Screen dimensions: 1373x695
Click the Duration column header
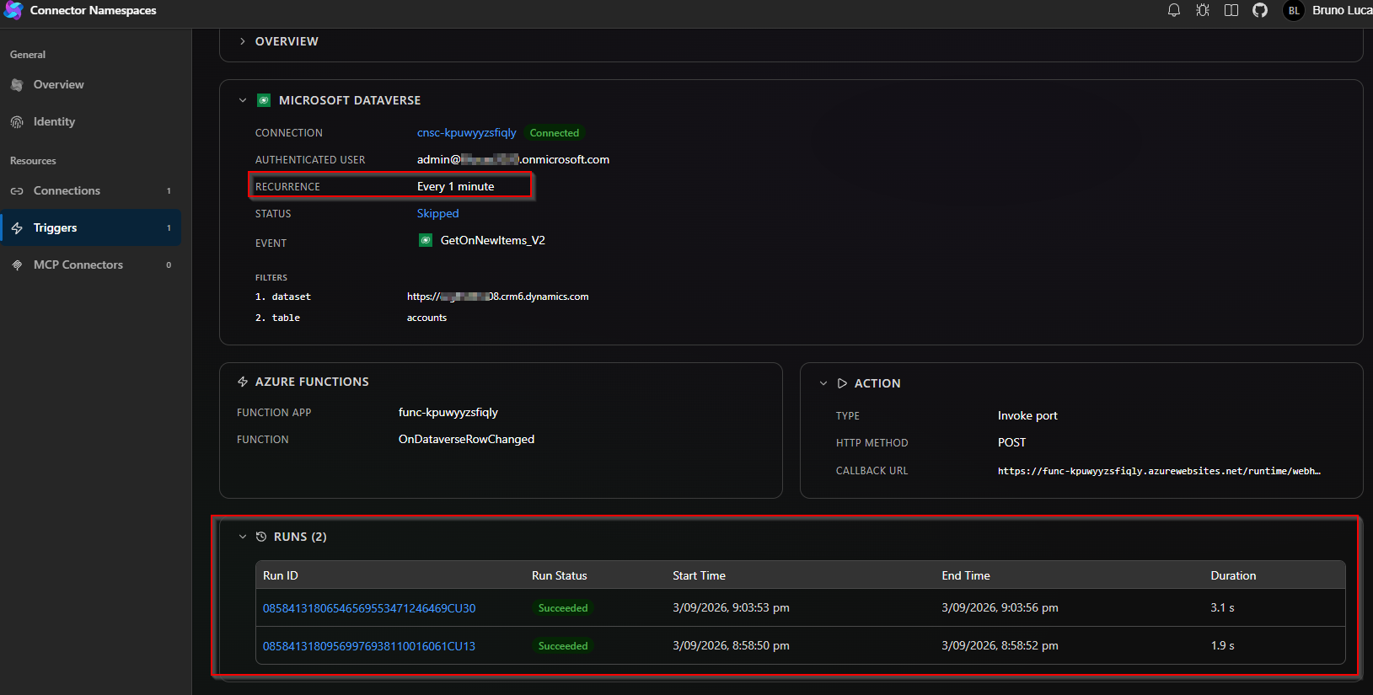tap(1233, 576)
